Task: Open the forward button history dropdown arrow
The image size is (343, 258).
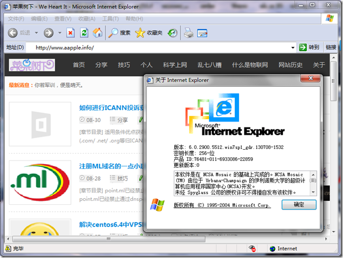Action: point(60,33)
